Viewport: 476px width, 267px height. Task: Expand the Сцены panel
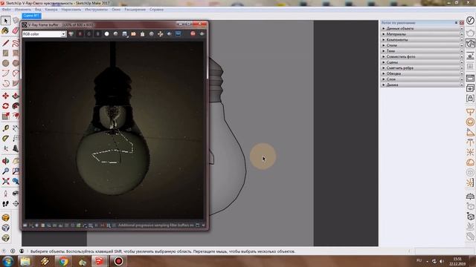pyautogui.click(x=422, y=62)
